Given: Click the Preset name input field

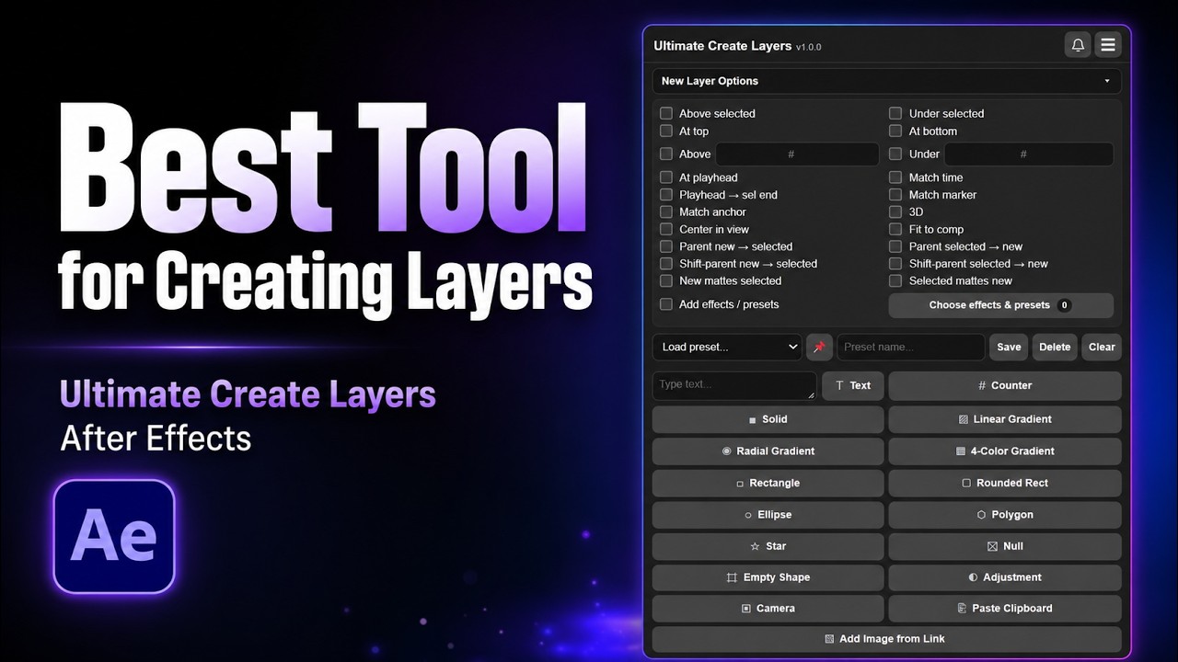Looking at the screenshot, I should click(911, 347).
